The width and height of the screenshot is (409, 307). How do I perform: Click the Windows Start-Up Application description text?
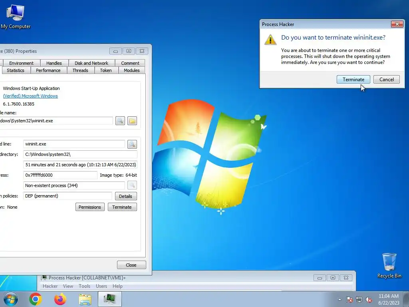pyautogui.click(x=31, y=88)
